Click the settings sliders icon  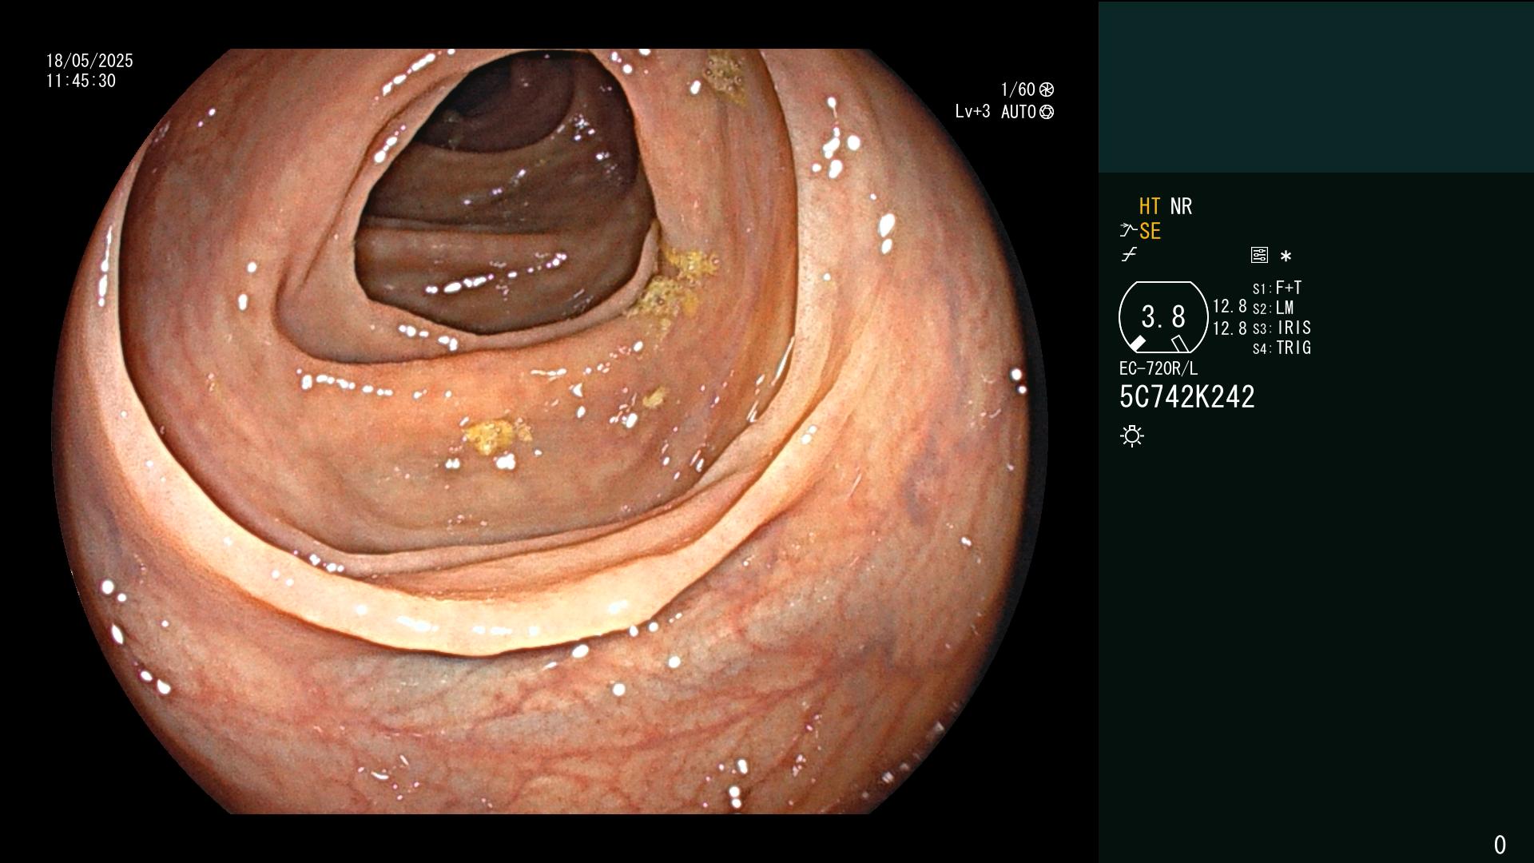[1259, 255]
